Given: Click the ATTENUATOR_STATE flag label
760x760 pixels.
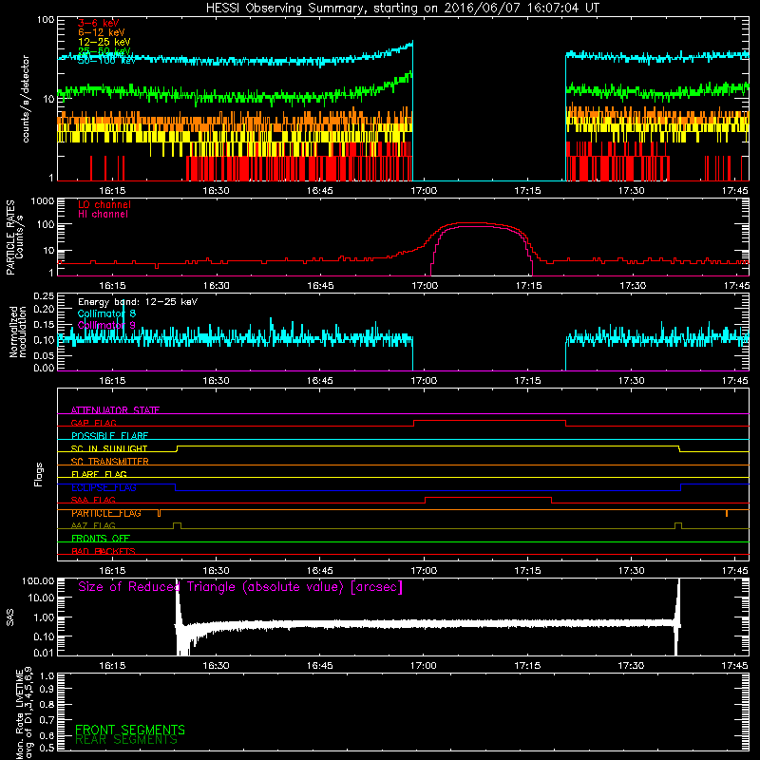Looking at the screenshot, I should point(115,410).
